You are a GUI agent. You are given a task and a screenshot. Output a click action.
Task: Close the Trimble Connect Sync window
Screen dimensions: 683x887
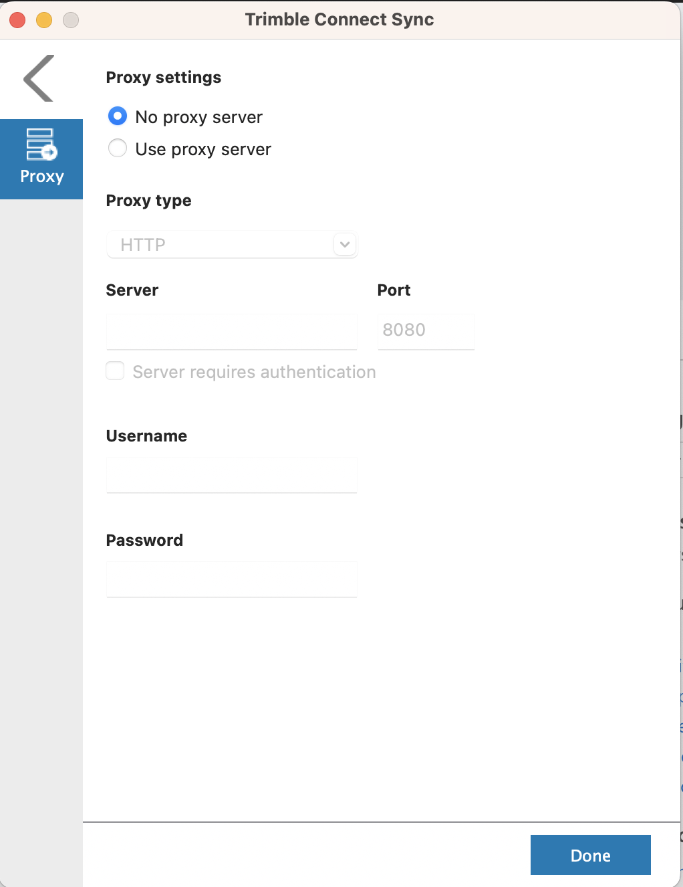17,20
